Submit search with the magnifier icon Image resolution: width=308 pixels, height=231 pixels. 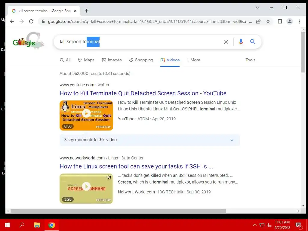(x=253, y=42)
